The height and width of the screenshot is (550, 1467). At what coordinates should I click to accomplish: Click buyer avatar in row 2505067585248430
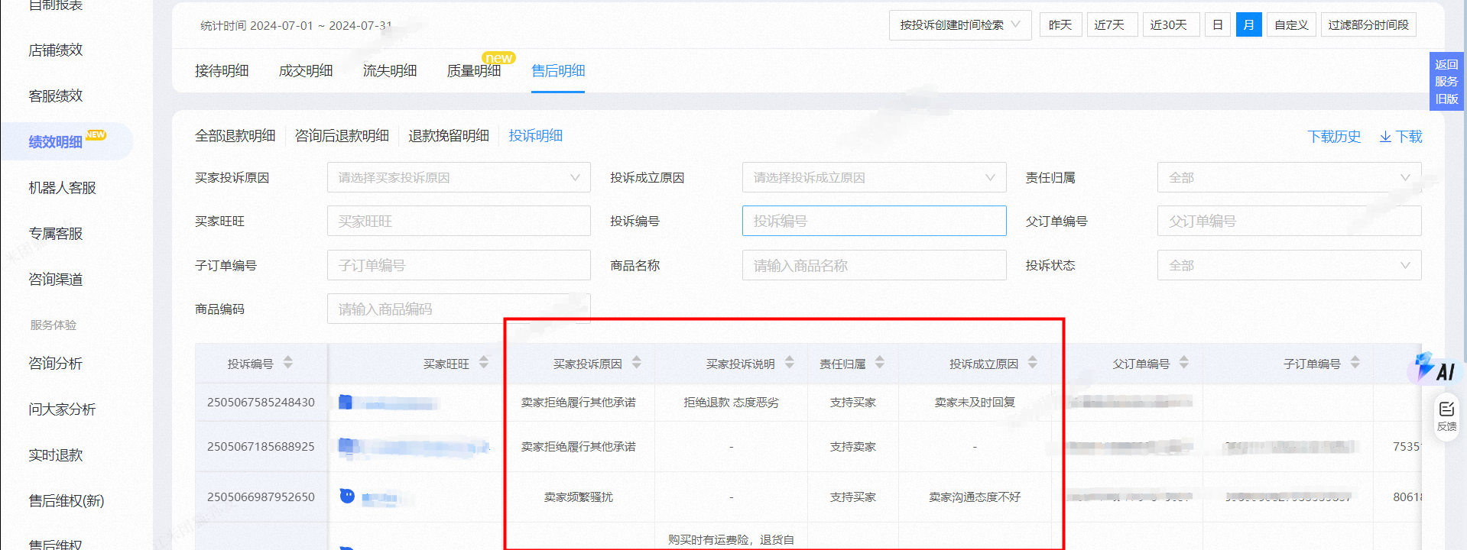(346, 401)
